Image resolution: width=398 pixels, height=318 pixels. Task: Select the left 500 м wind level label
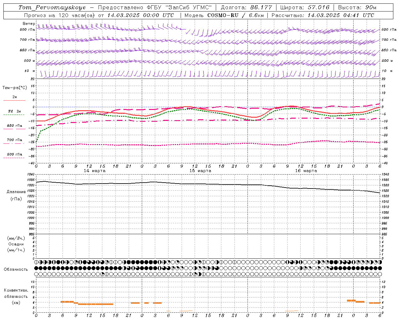tap(30, 61)
